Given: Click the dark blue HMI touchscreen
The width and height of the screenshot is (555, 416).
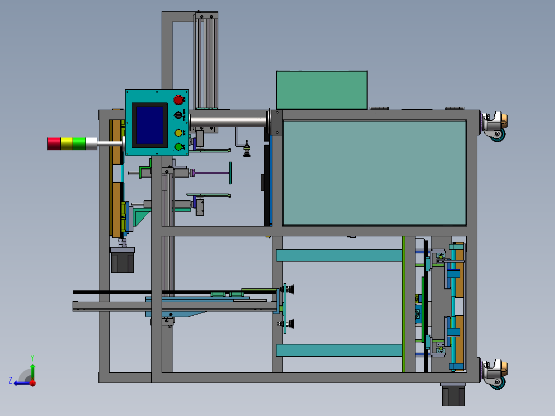Looking at the screenshot, I should coord(150,125).
